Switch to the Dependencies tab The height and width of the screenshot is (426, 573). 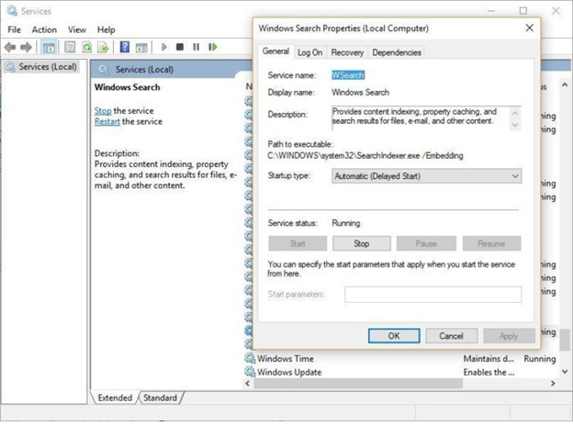point(397,52)
